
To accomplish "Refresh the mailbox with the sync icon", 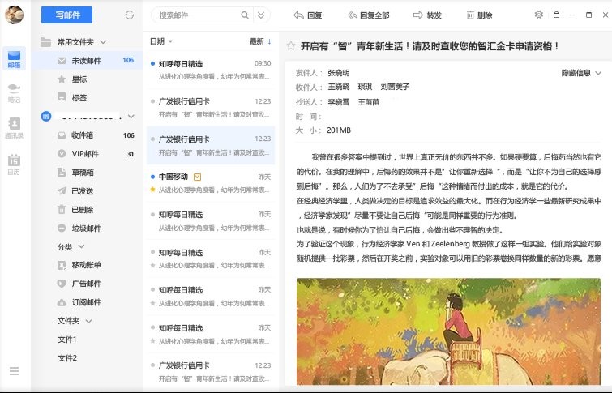I will [129, 15].
